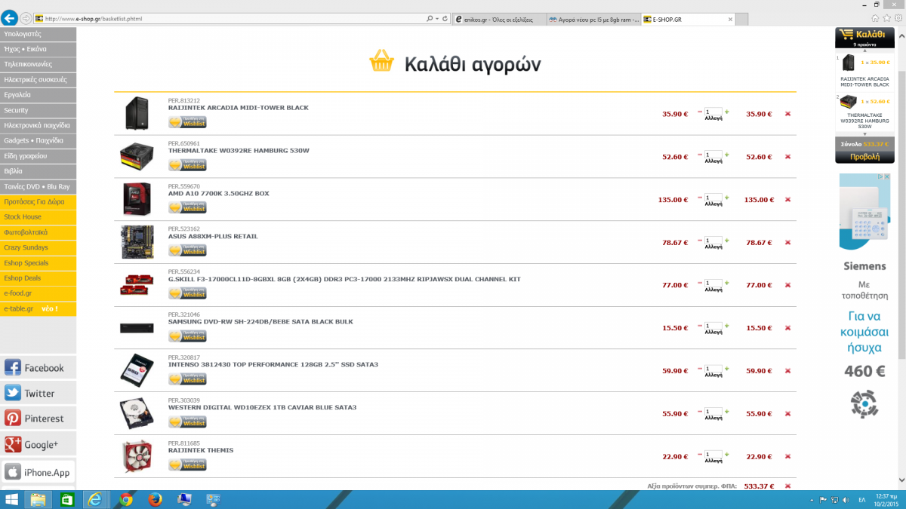
Task: Remove WESTERN DIGITAL 1TB Caviar Blue
Action: (787, 414)
